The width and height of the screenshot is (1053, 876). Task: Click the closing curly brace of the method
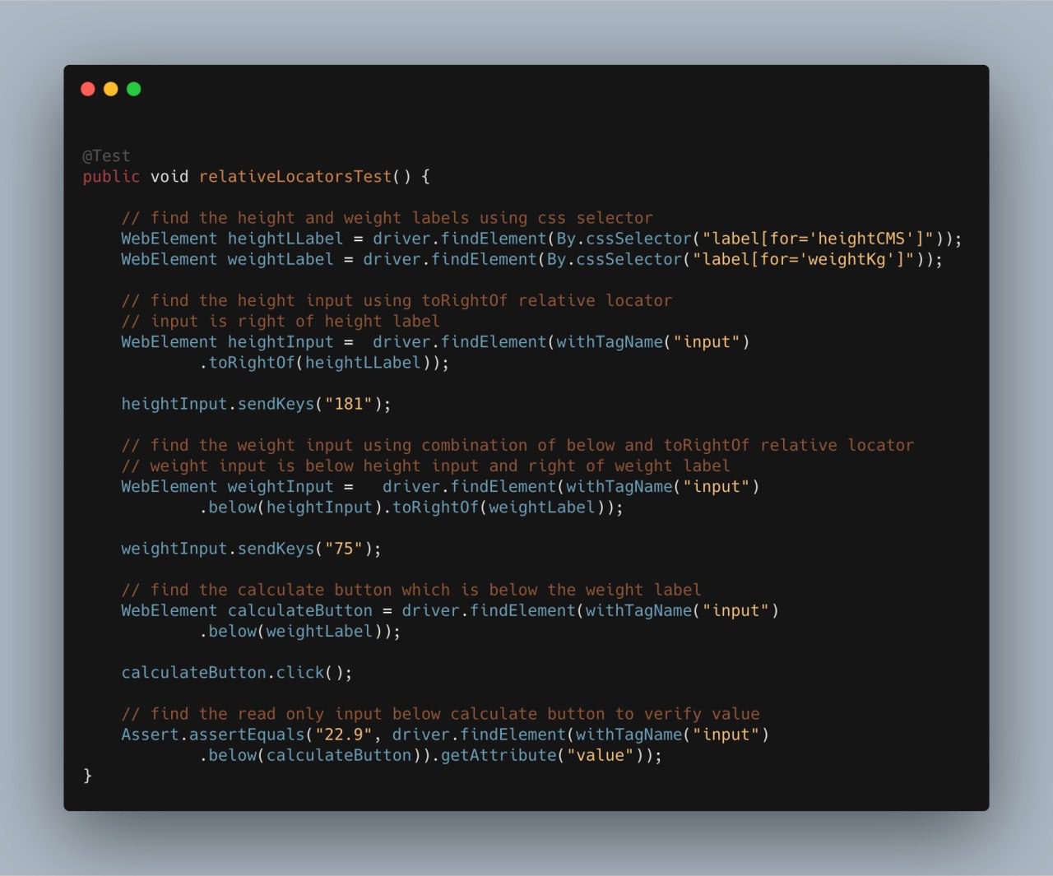tap(87, 776)
